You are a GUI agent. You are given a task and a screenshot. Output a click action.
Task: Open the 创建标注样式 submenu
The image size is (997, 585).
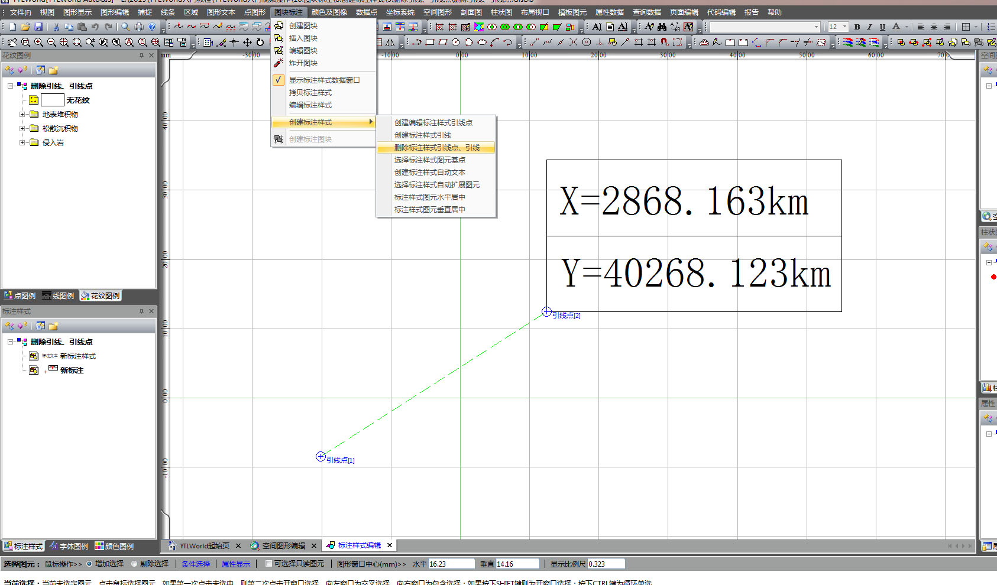click(x=323, y=122)
